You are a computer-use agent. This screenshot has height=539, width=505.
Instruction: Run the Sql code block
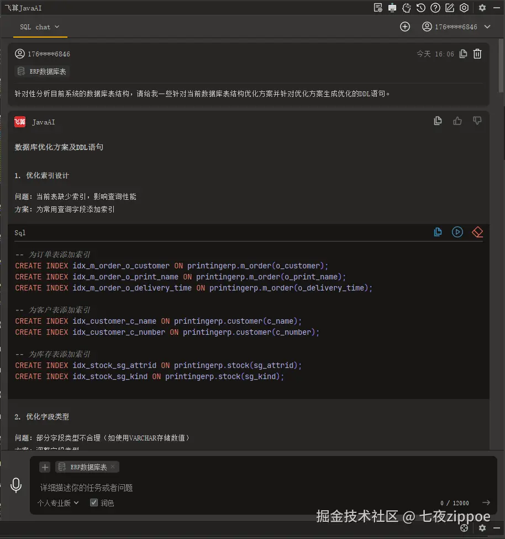[x=457, y=232]
